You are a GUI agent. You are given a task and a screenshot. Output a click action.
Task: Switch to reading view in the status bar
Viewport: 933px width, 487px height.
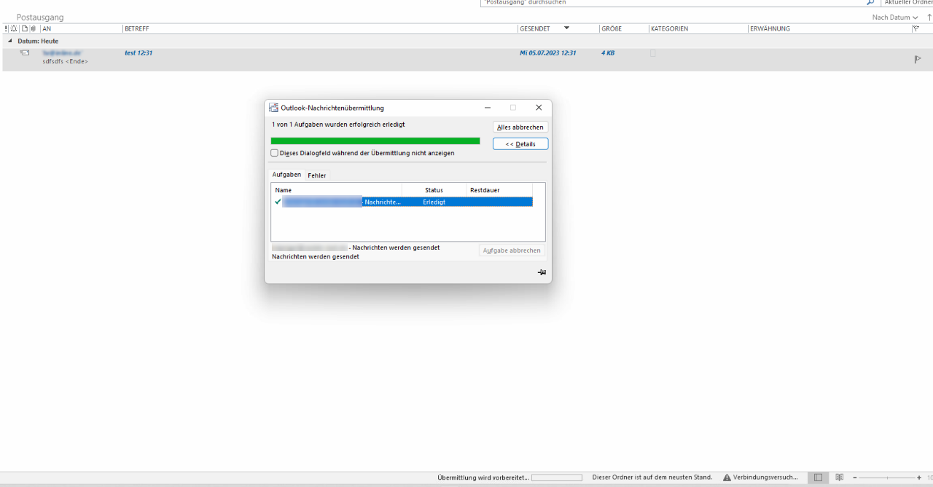pos(839,478)
